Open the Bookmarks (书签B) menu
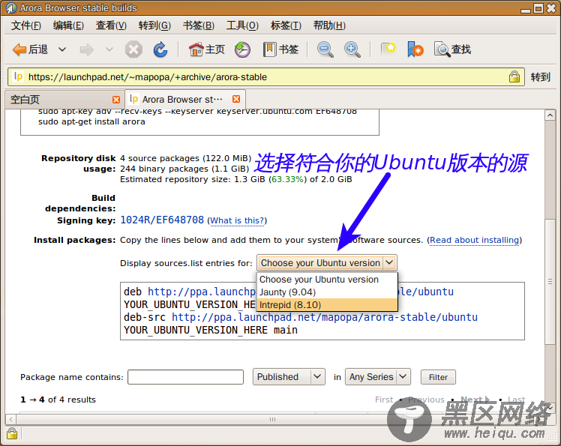The height and width of the screenshot is (446, 561). click(199, 25)
